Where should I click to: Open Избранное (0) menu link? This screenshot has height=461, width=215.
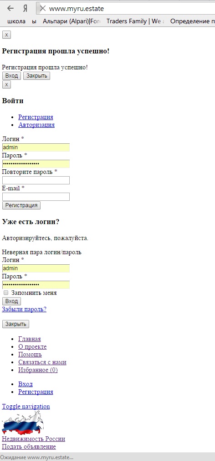tap(38, 370)
